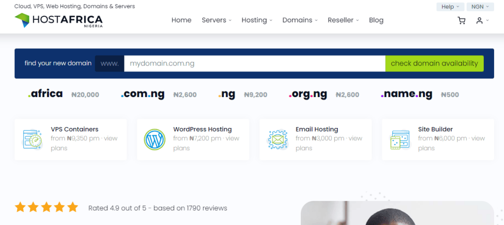504x225 pixels.
Task: Click the VPS Containers speedometer icon
Action: pos(32,139)
